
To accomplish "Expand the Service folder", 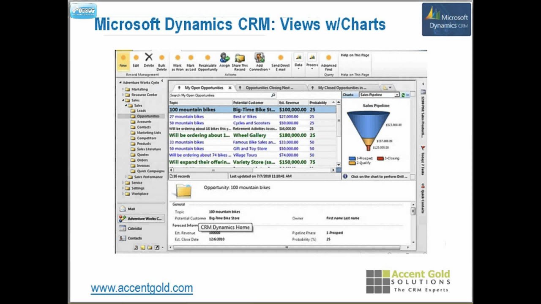I will click(x=123, y=183).
